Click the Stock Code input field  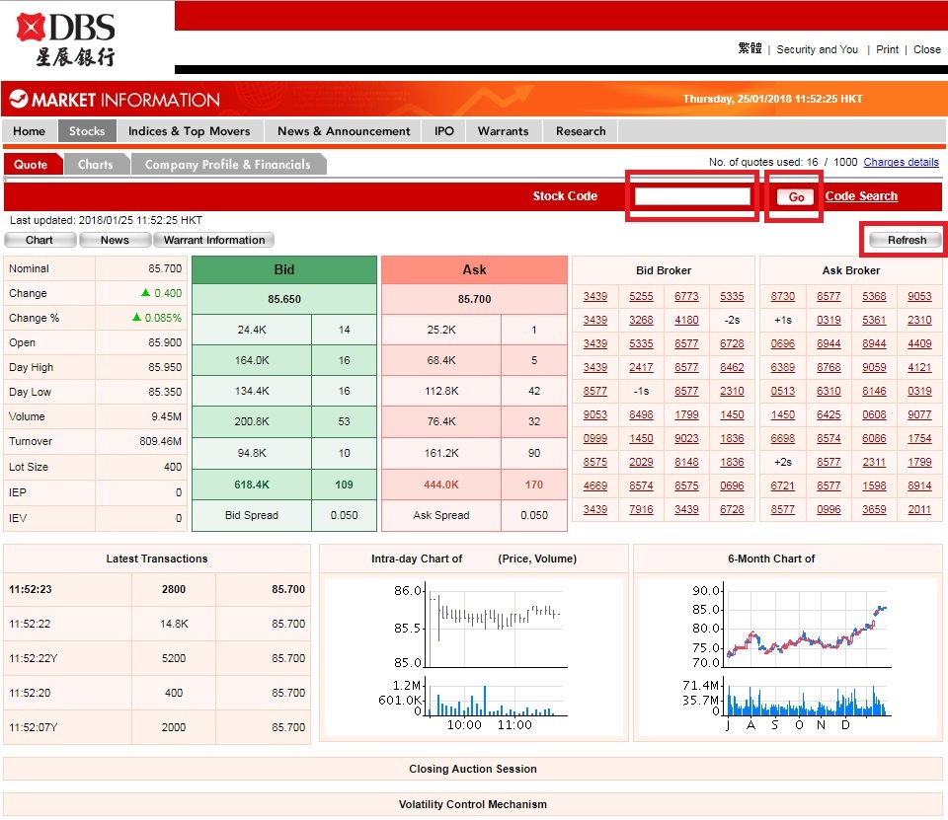pyautogui.click(x=693, y=196)
